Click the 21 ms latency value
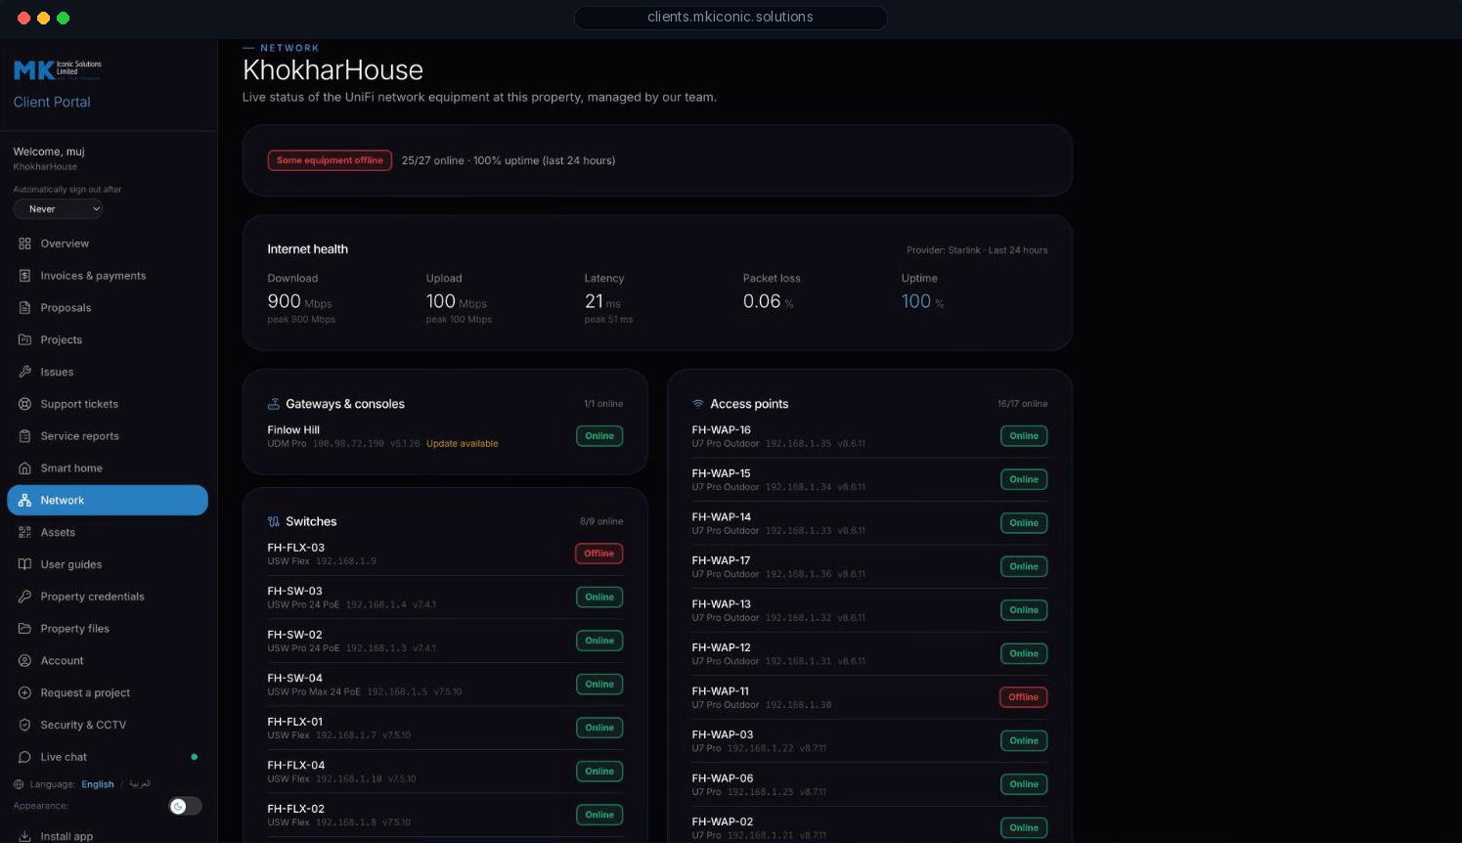The height and width of the screenshot is (843, 1462). pyautogui.click(x=602, y=302)
